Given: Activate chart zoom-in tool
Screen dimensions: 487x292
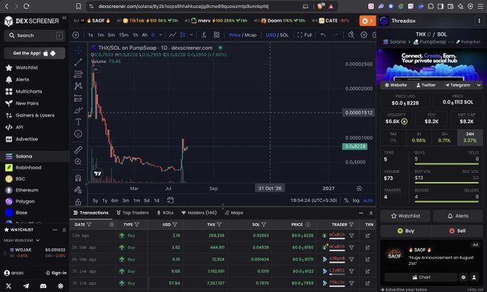Looking at the screenshot, I should pyautogui.click(x=78, y=162).
